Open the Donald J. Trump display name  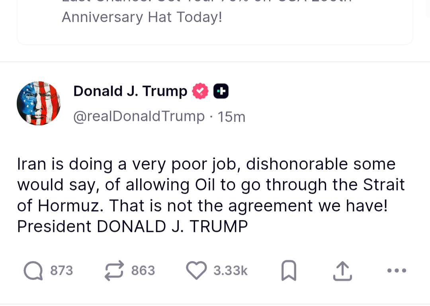coord(130,91)
